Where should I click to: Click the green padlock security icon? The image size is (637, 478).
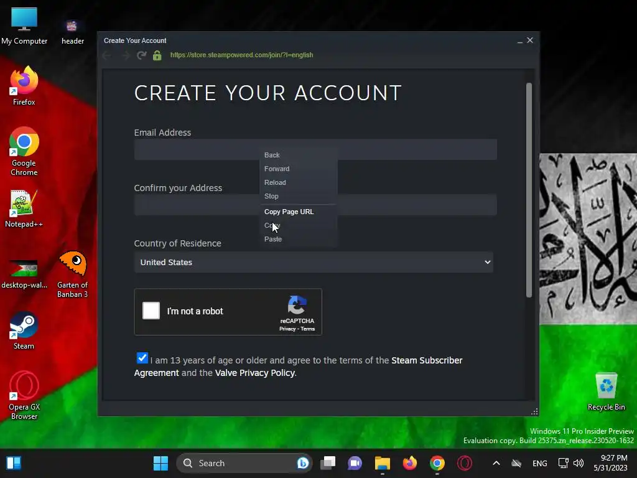pos(157,55)
